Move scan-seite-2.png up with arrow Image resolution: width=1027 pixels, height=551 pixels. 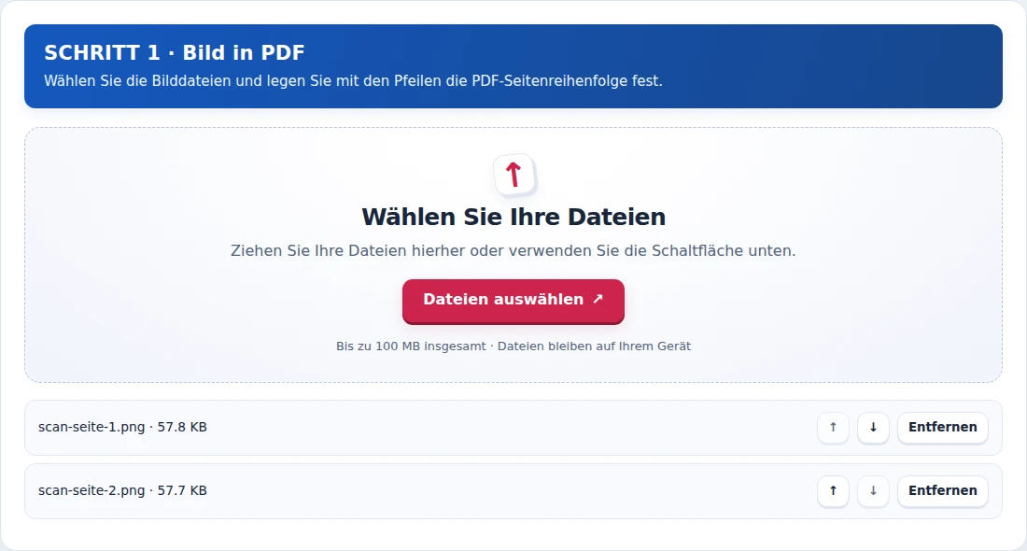833,490
